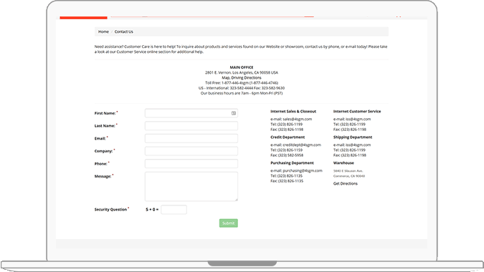Click the sales@4sgm.com email
This screenshot has width=484, height=272.
click(x=298, y=120)
